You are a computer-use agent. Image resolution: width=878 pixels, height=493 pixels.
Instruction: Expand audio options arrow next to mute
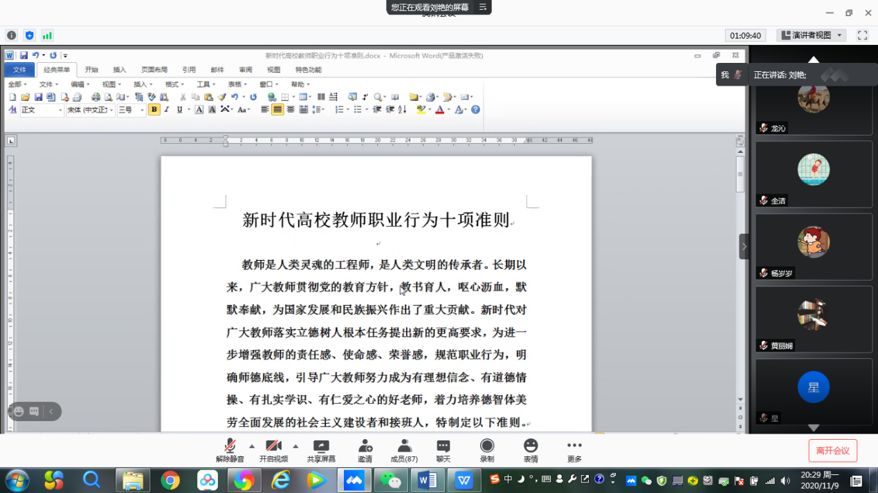(252, 446)
